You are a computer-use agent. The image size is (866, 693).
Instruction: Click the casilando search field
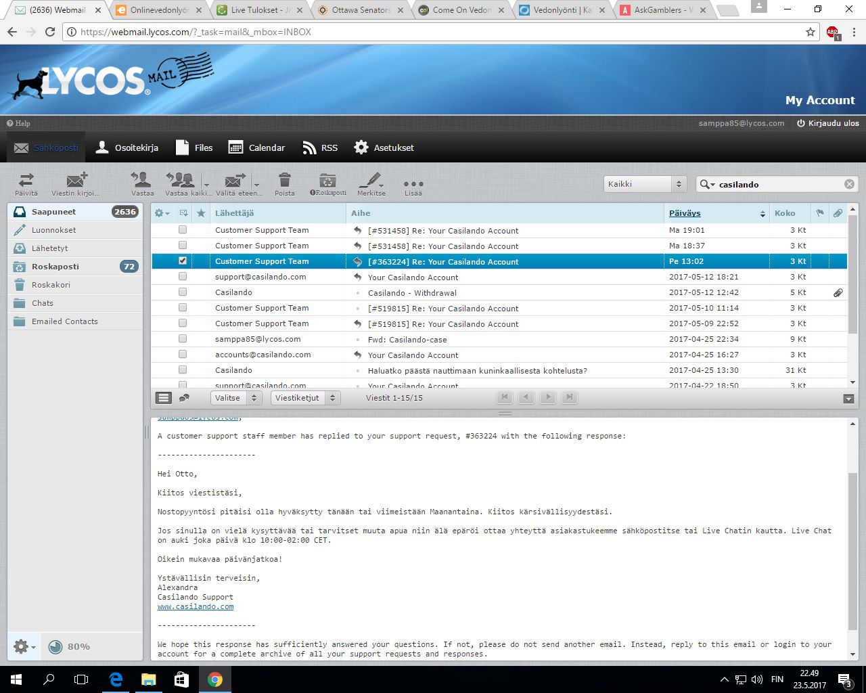point(778,184)
